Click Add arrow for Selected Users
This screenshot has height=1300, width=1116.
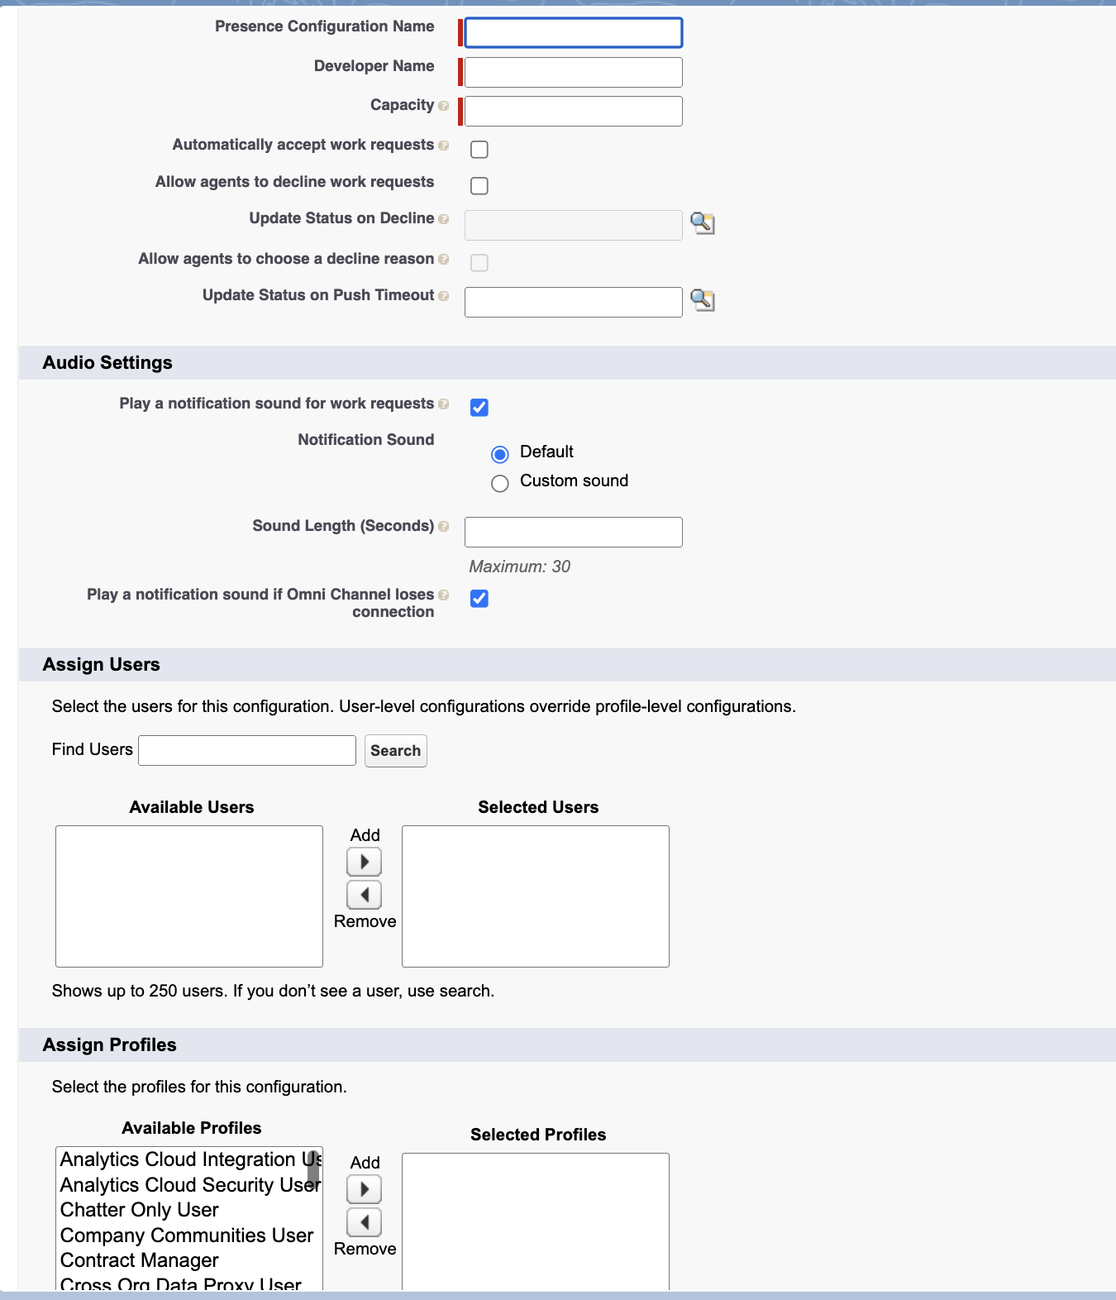pos(364,862)
